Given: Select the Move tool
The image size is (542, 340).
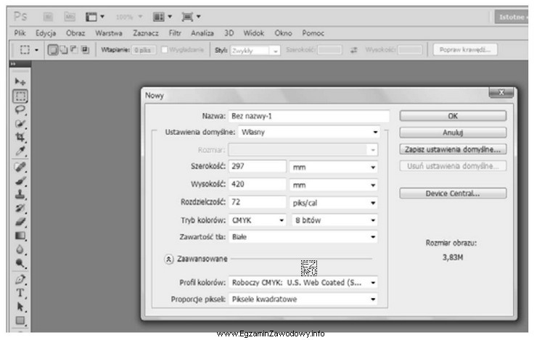Looking at the screenshot, I should coord(20,81).
